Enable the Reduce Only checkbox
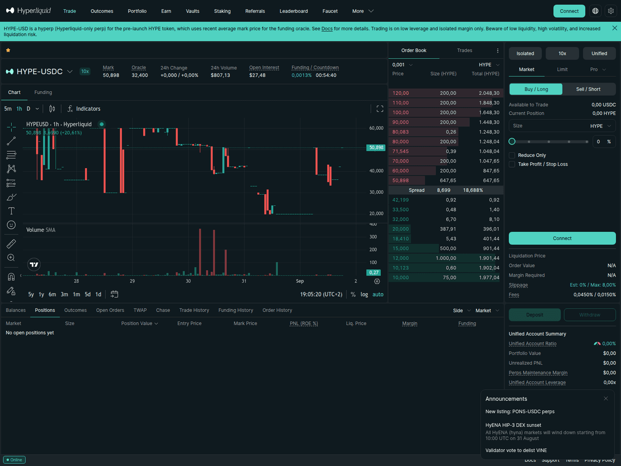621x466 pixels. tap(512, 155)
